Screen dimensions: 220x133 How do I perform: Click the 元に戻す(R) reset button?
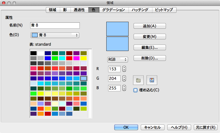pos(205,127)
